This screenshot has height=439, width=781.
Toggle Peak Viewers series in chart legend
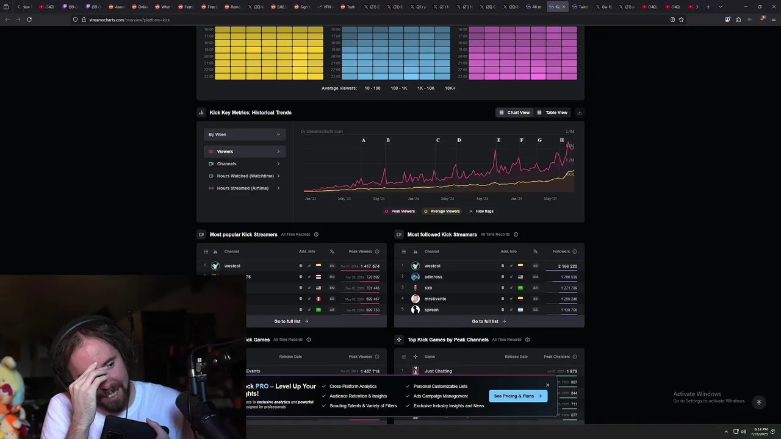point(400,211)
